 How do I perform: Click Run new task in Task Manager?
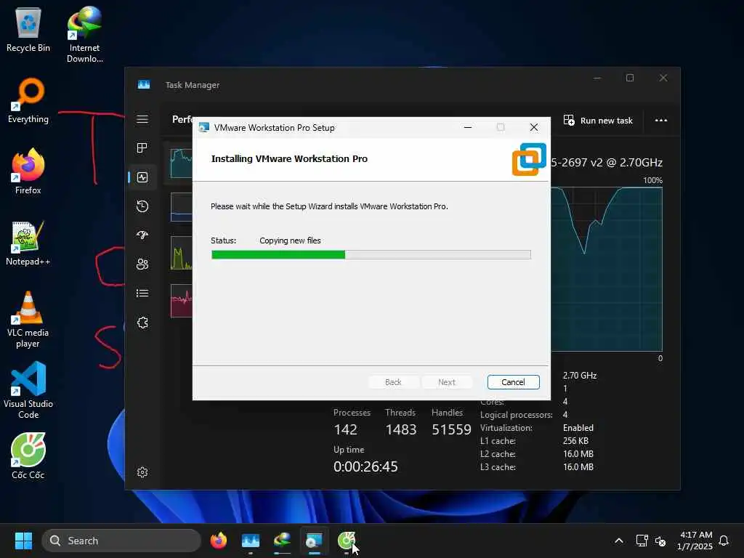click(598, 121)
